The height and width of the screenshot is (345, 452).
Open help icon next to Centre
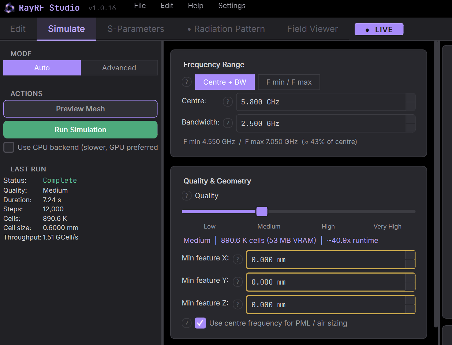click(228, 101)
